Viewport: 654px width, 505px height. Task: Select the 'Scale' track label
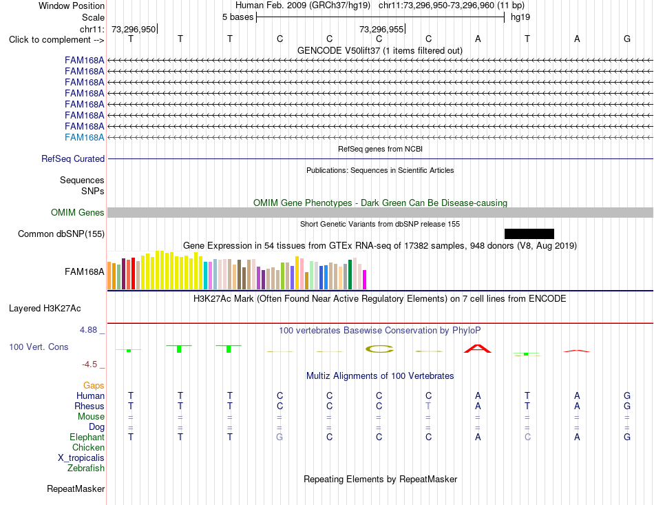pyautogui.click(x=93, y=17)
